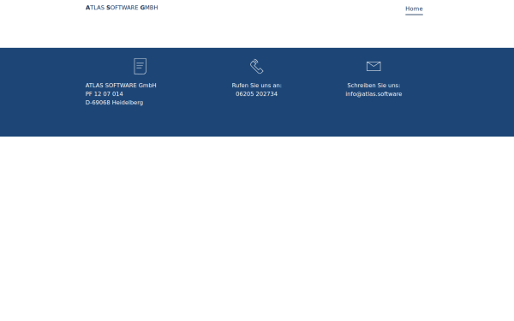Click the telephone handset icon
This screenshot has height=321, width=514.
257,66
